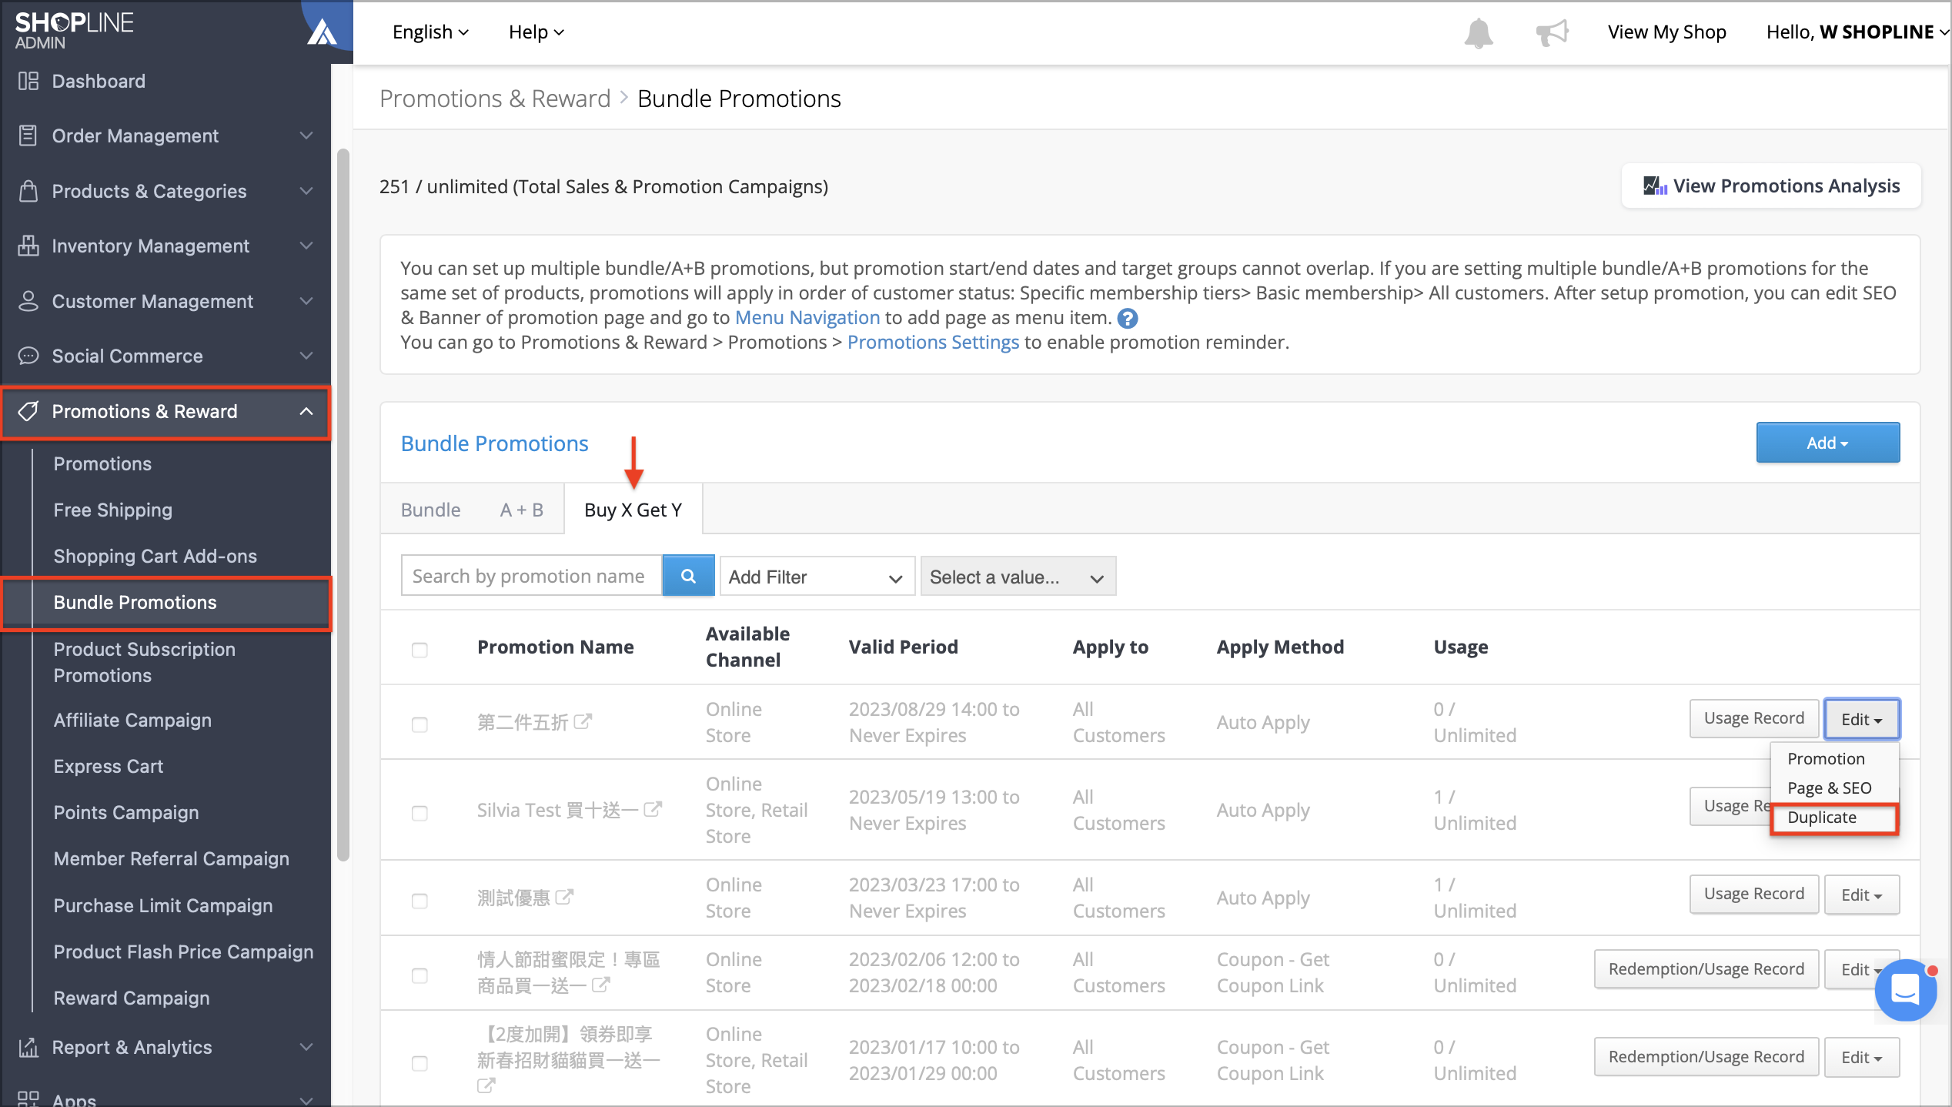Open the notifications bell icon
Screen dimensions: 1952x1107
pyautogui.click(x=1478, y=32)
